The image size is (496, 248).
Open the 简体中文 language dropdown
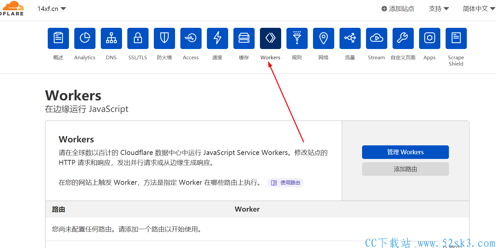pyautogui.click(x=479, y=9)
